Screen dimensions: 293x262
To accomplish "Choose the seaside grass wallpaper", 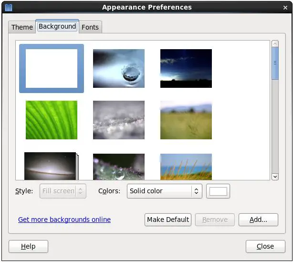I will pos(186,167).
